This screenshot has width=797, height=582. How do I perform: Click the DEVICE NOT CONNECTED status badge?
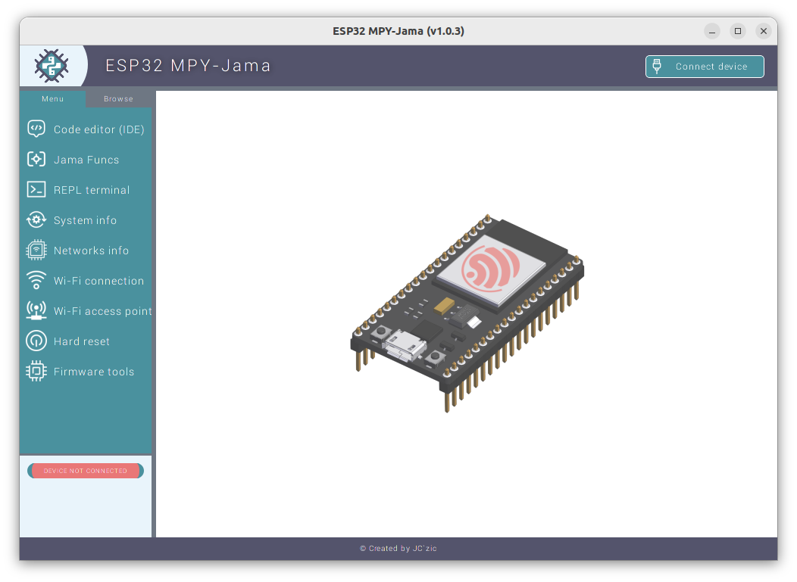[x=86, y=471]
